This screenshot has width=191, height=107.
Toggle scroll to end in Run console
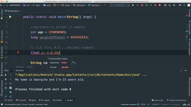tap(11, 88)
